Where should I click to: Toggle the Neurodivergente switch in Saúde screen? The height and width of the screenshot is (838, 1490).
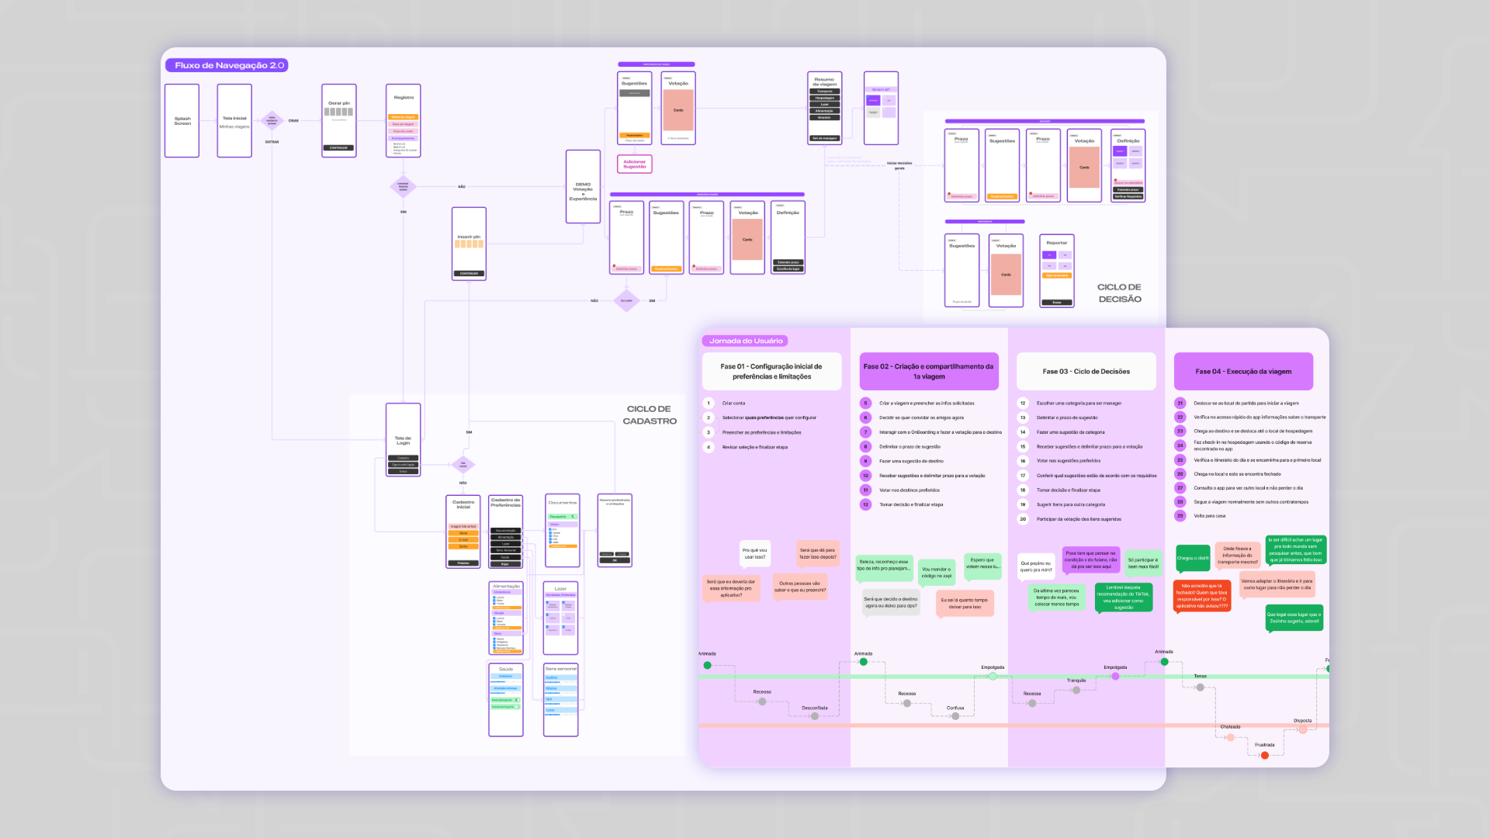517,700
